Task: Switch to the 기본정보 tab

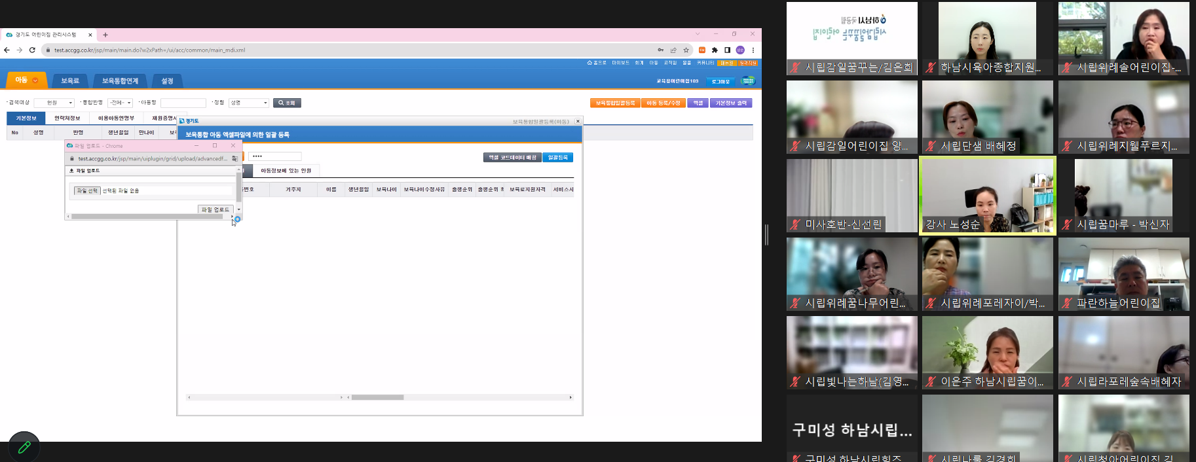Action: point(26,118)
